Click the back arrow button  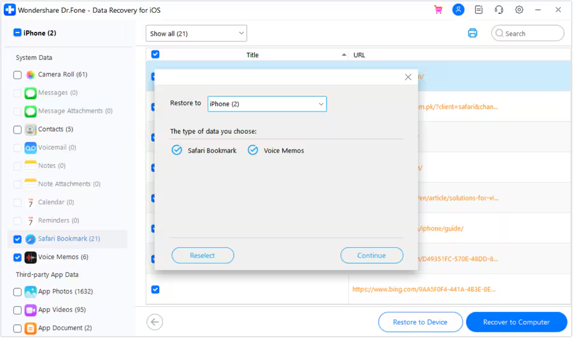[155, 322]
